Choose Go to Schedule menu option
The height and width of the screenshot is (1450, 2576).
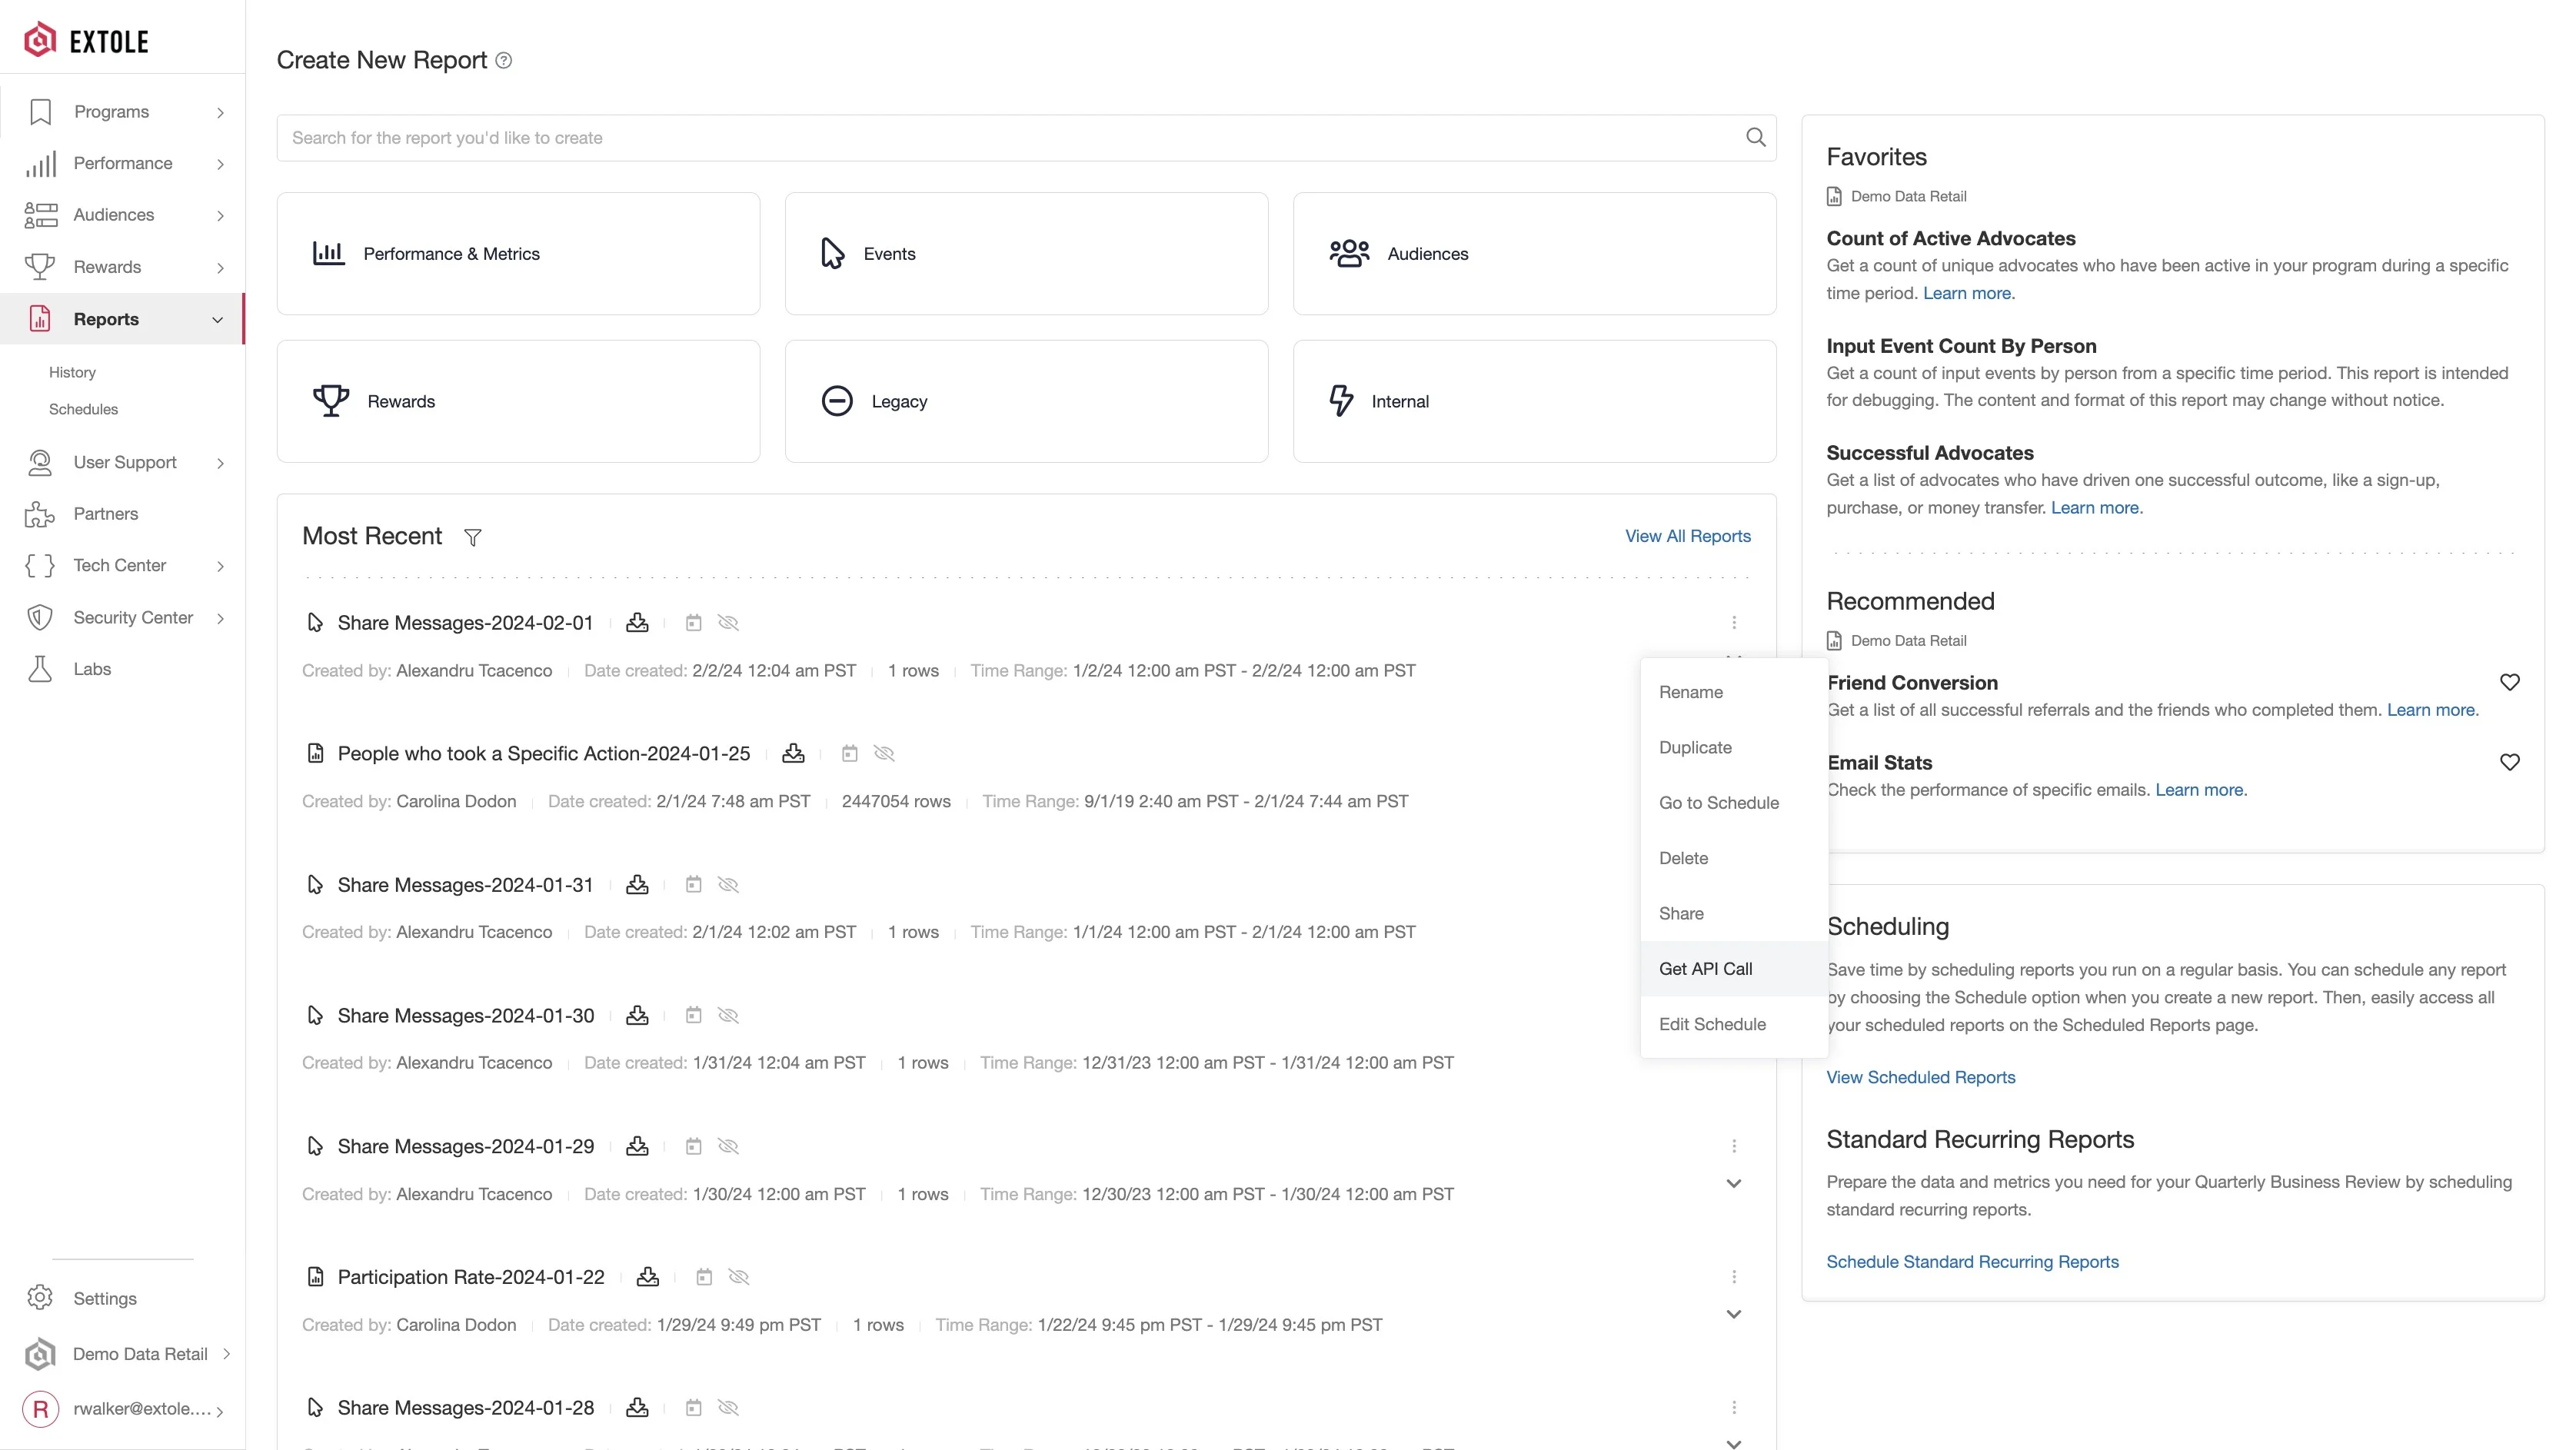click(1734, 804)
